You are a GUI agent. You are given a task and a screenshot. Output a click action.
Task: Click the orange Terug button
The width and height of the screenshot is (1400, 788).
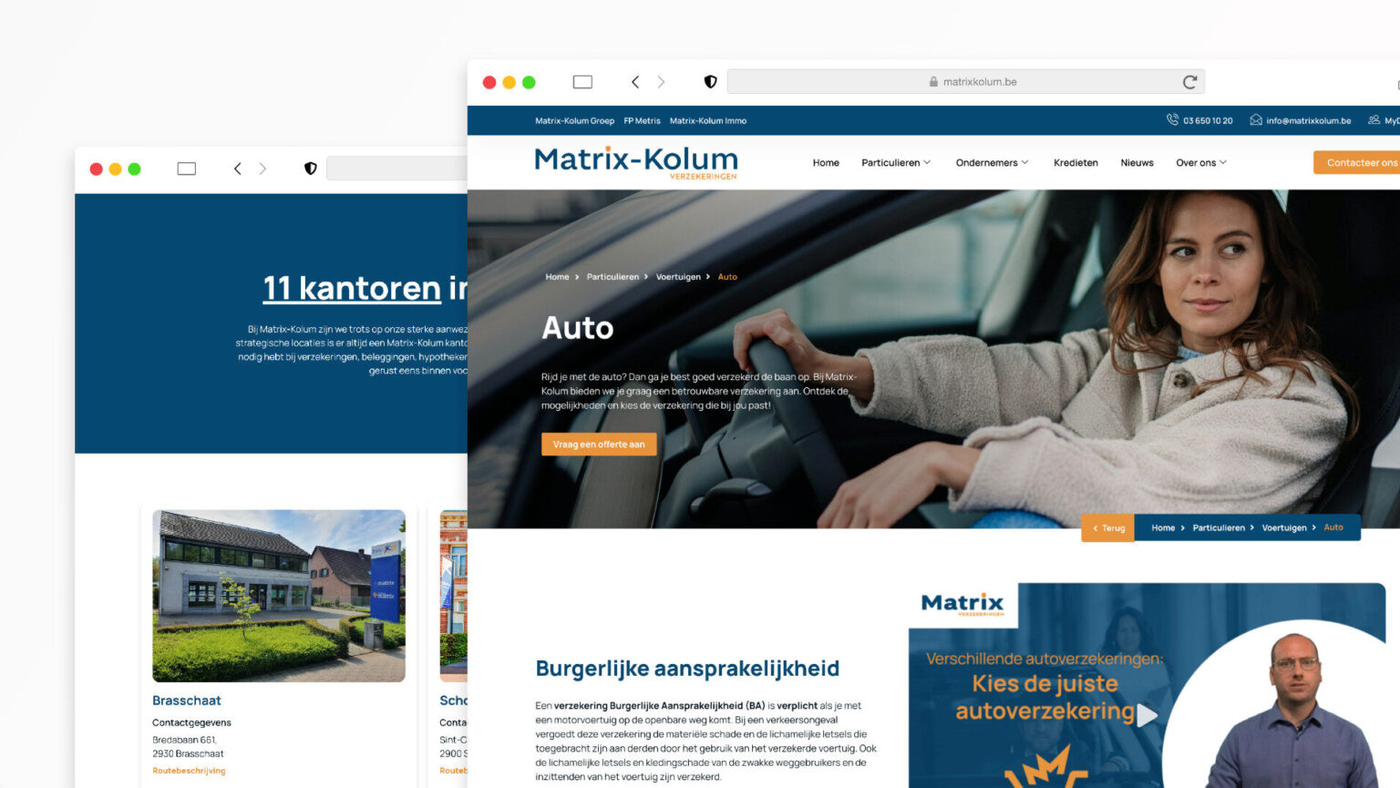click(1108, 528)
